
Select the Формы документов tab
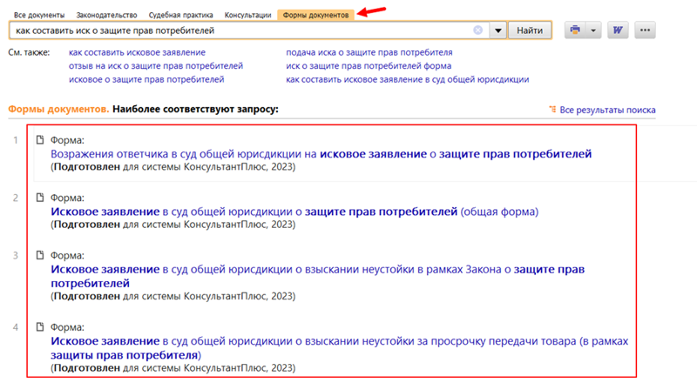click(315, 15)
